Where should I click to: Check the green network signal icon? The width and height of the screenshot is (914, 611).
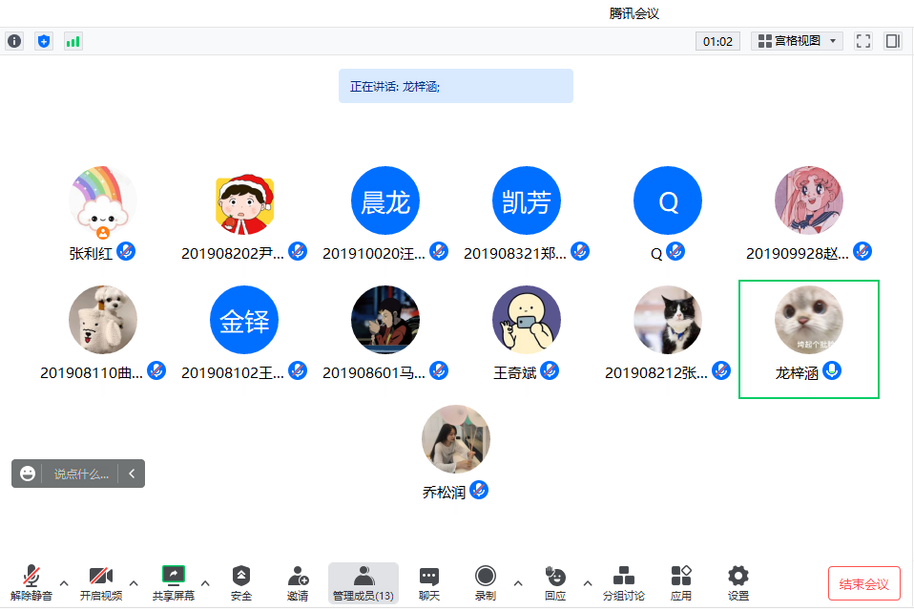point(73,41)
